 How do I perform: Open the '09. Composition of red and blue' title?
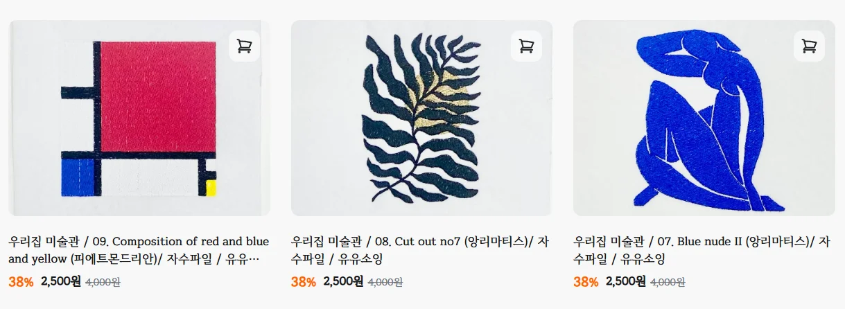pyautogui.click(x=139, y=250)
